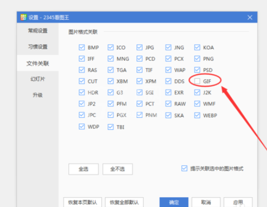Disable WMF file association

[x=197, y=104]
